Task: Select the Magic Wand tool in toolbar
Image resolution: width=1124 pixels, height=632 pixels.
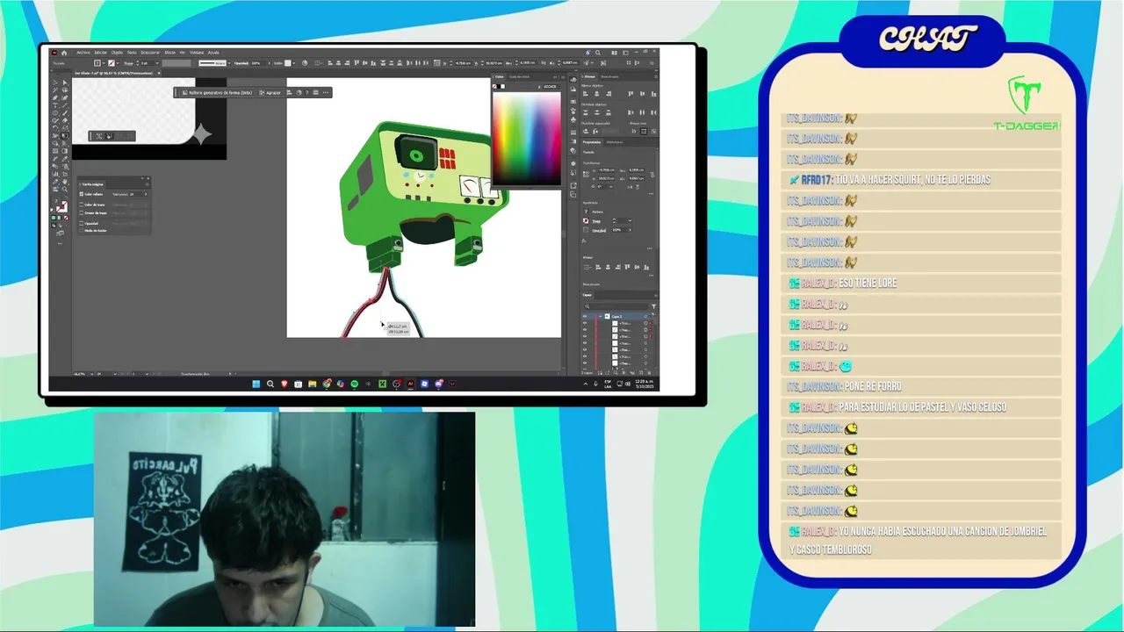Action: pyautogui.click(x=55, y=90)
